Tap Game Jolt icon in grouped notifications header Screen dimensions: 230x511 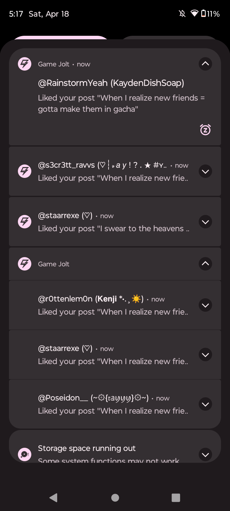(25, 264)
